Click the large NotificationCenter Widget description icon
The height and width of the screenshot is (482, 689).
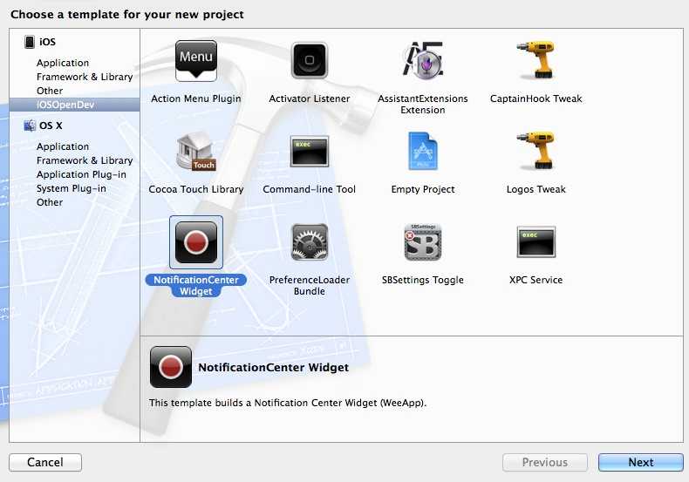pos(170,367)
